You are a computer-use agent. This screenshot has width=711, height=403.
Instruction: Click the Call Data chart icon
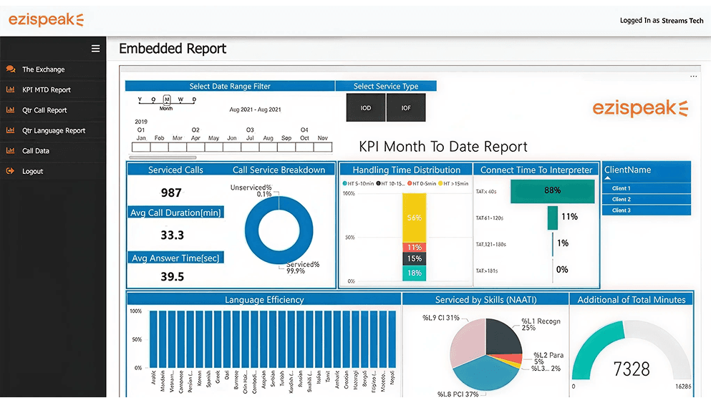[x=10, y=151]
